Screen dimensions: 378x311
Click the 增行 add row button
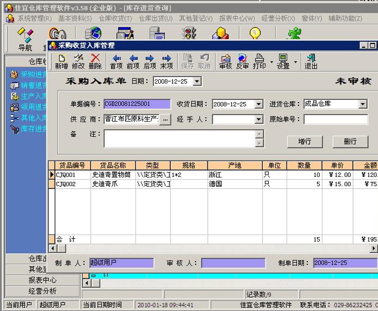pos(305,142)
